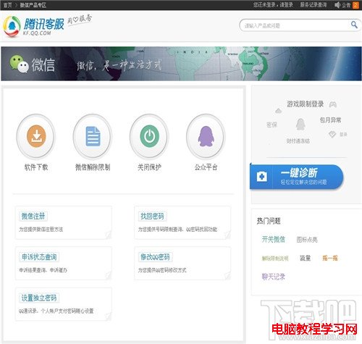
Task: Click the 密保 tag
Action: [271, 125]
